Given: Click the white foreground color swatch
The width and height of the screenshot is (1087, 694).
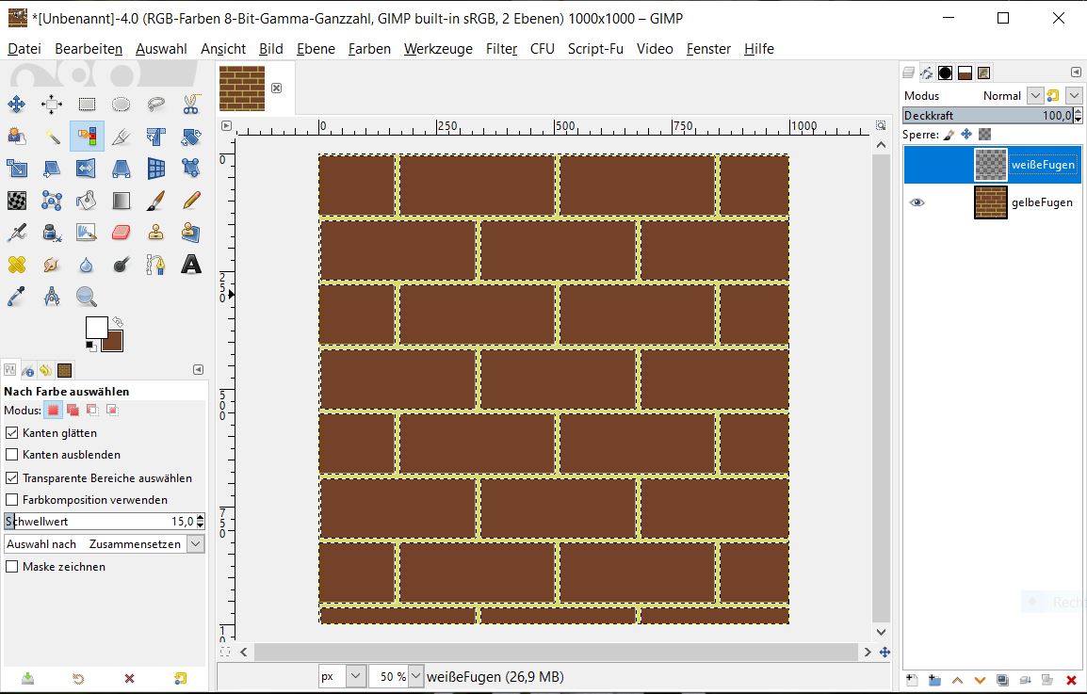Looking at the screenshot, I should tap(96, 327).
